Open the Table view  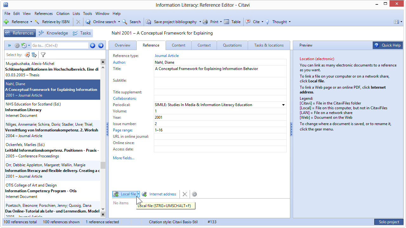click(232, 22)
